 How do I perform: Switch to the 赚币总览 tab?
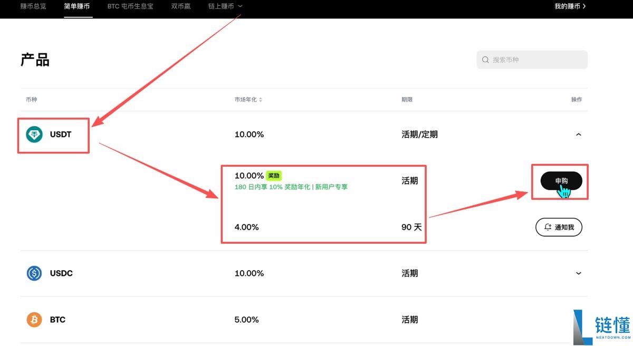point(33,6)
